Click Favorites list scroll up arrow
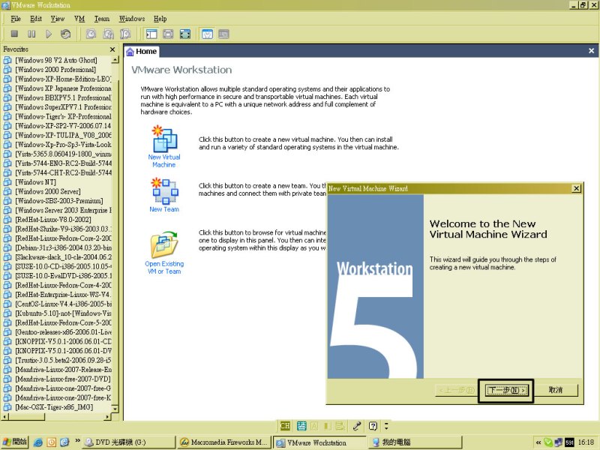 click(x=115, y=60)
